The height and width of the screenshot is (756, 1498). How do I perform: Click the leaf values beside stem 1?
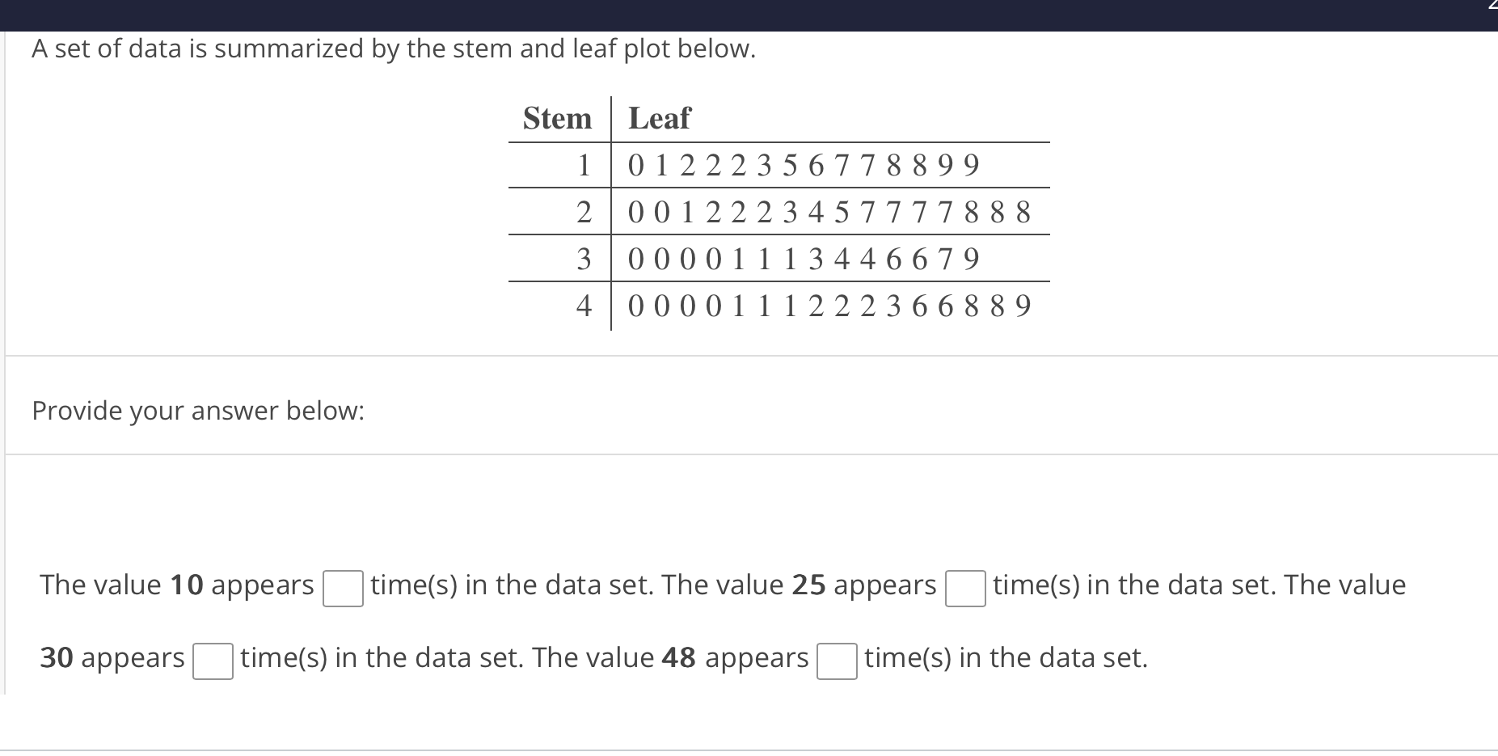coord(802,166)
